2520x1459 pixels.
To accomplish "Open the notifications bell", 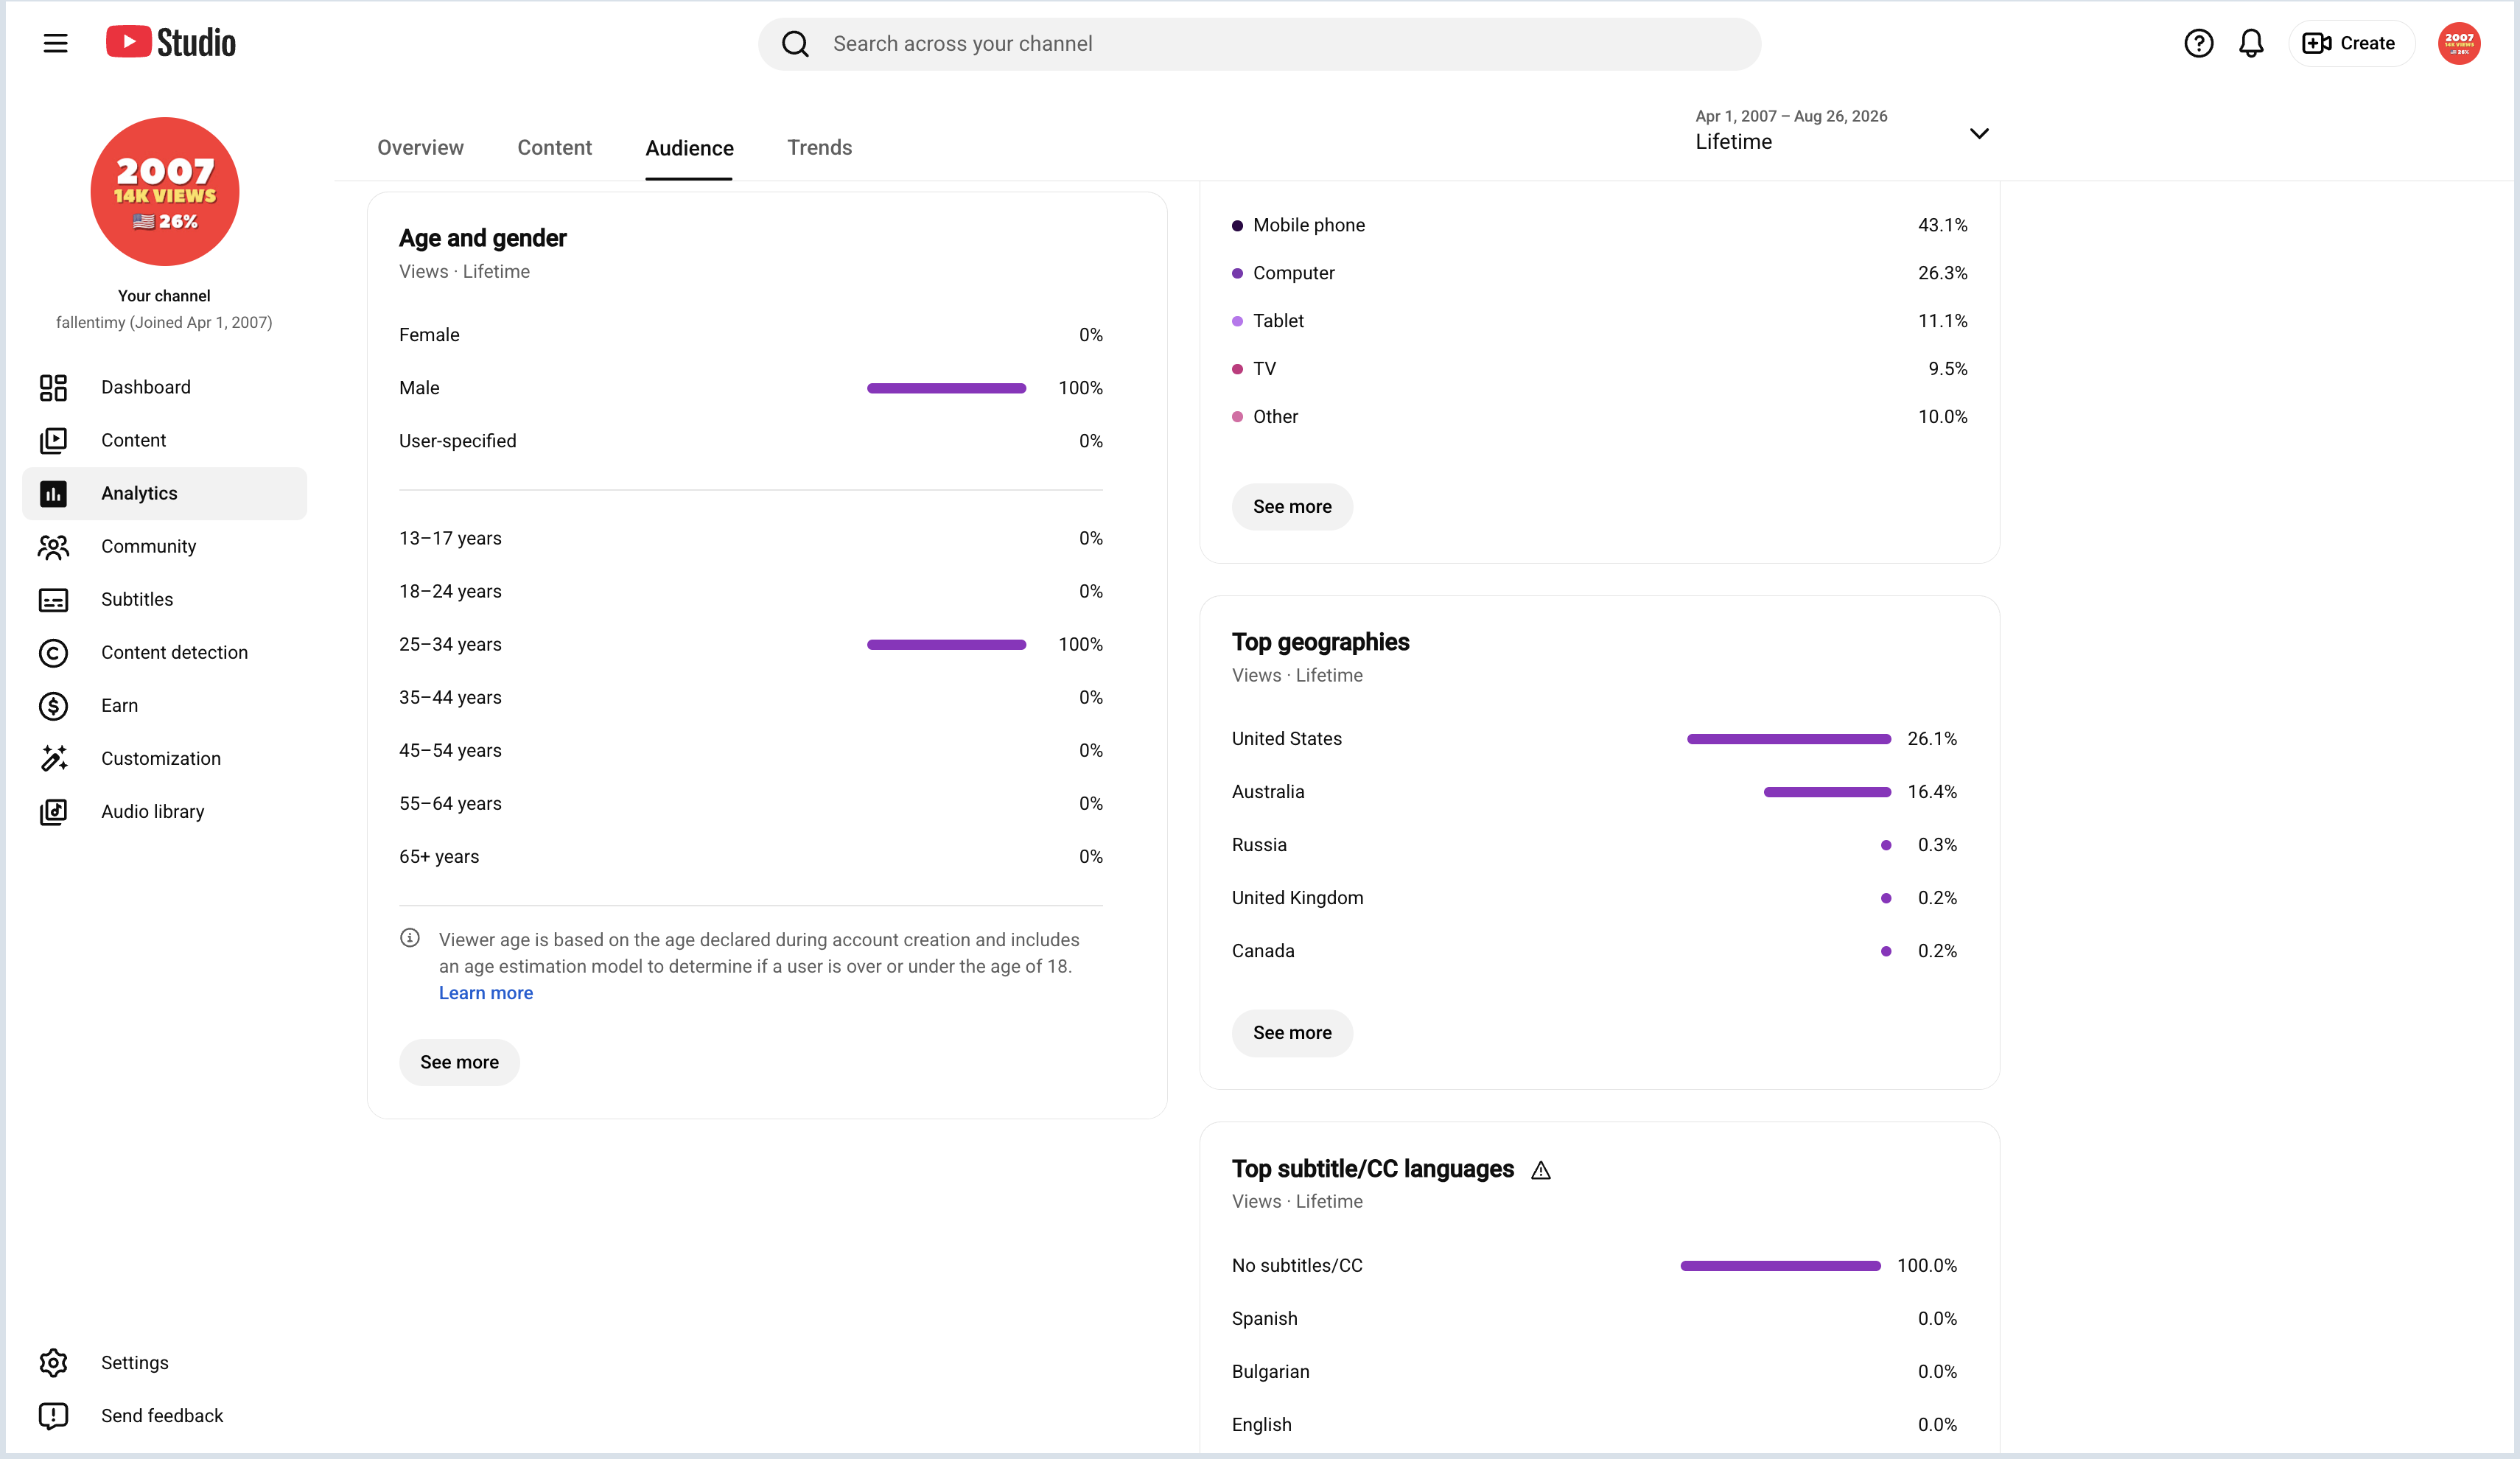I will [x=2251, y=43].
